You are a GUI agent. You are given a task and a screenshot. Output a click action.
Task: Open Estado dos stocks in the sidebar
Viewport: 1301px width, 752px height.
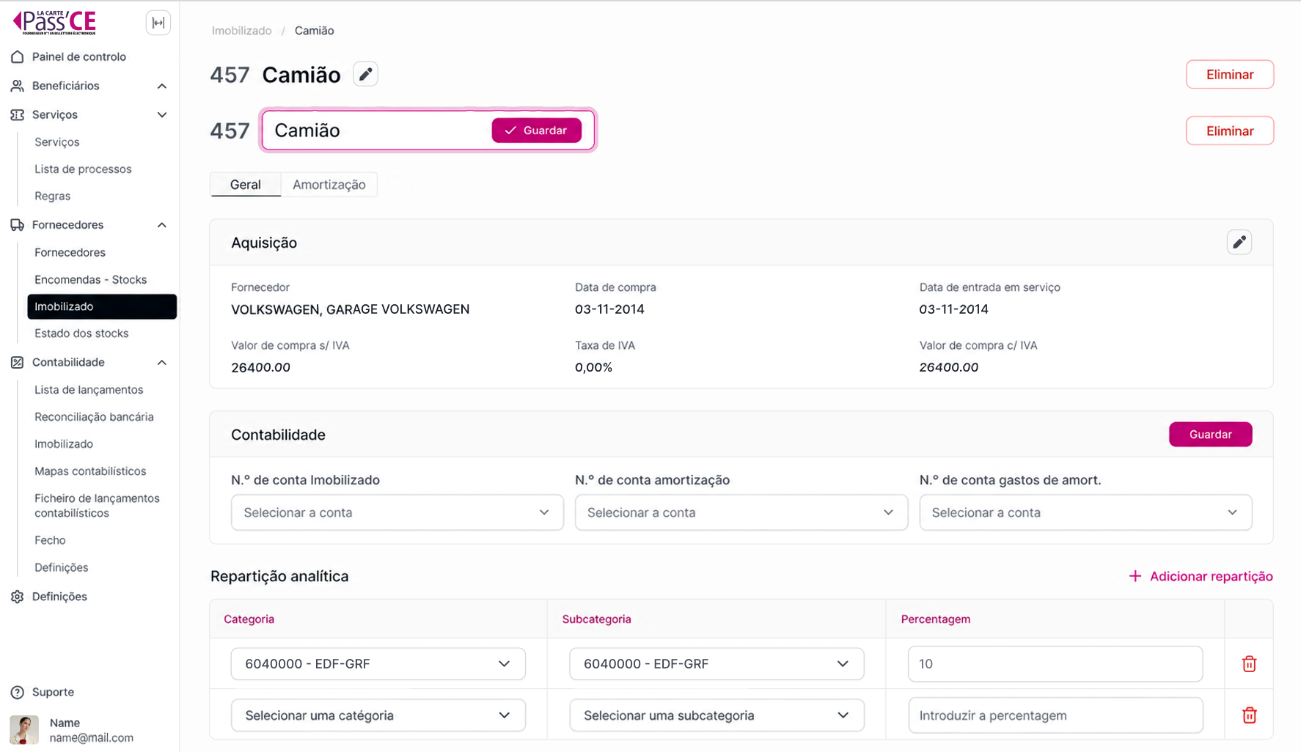[x=81, y=333]
